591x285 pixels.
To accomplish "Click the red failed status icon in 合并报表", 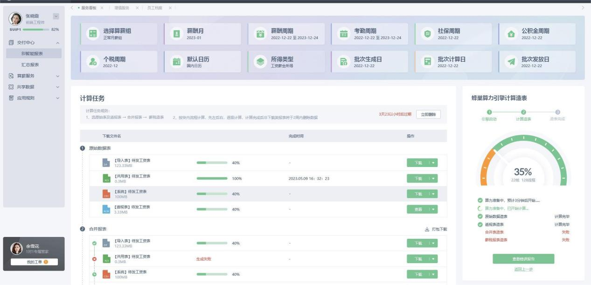I will (94, 258).
